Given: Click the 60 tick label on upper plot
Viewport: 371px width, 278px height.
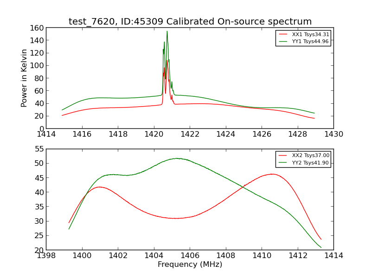Looking at the screenshot, I should [39, 91].
